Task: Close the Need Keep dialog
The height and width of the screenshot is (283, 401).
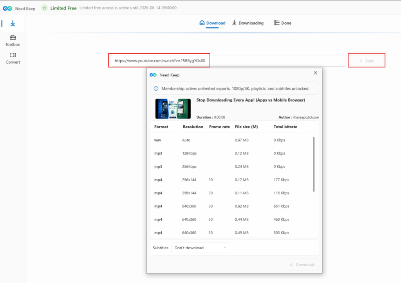Action: coord(315,73)
